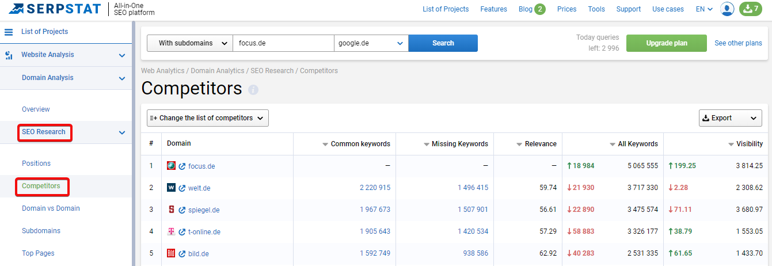Click the welt.de favicon
Image resolution: width=772 pixels, height=266 pixels.
(x=171, y=188)
